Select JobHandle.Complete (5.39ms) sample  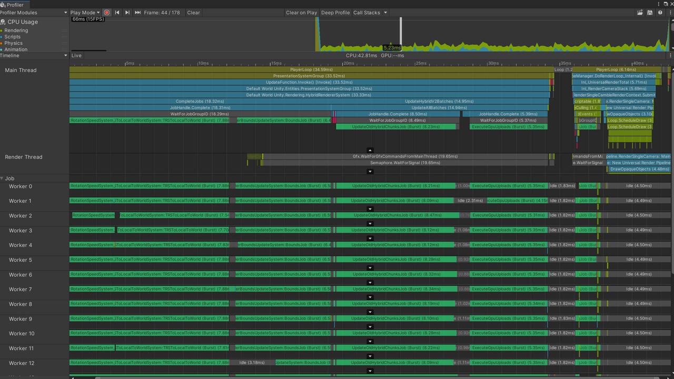coord(508,114)
